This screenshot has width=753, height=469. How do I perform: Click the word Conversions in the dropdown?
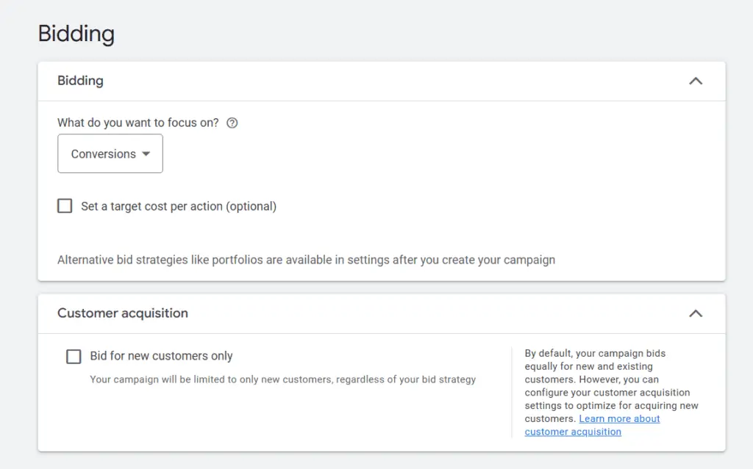pos(103,154)
